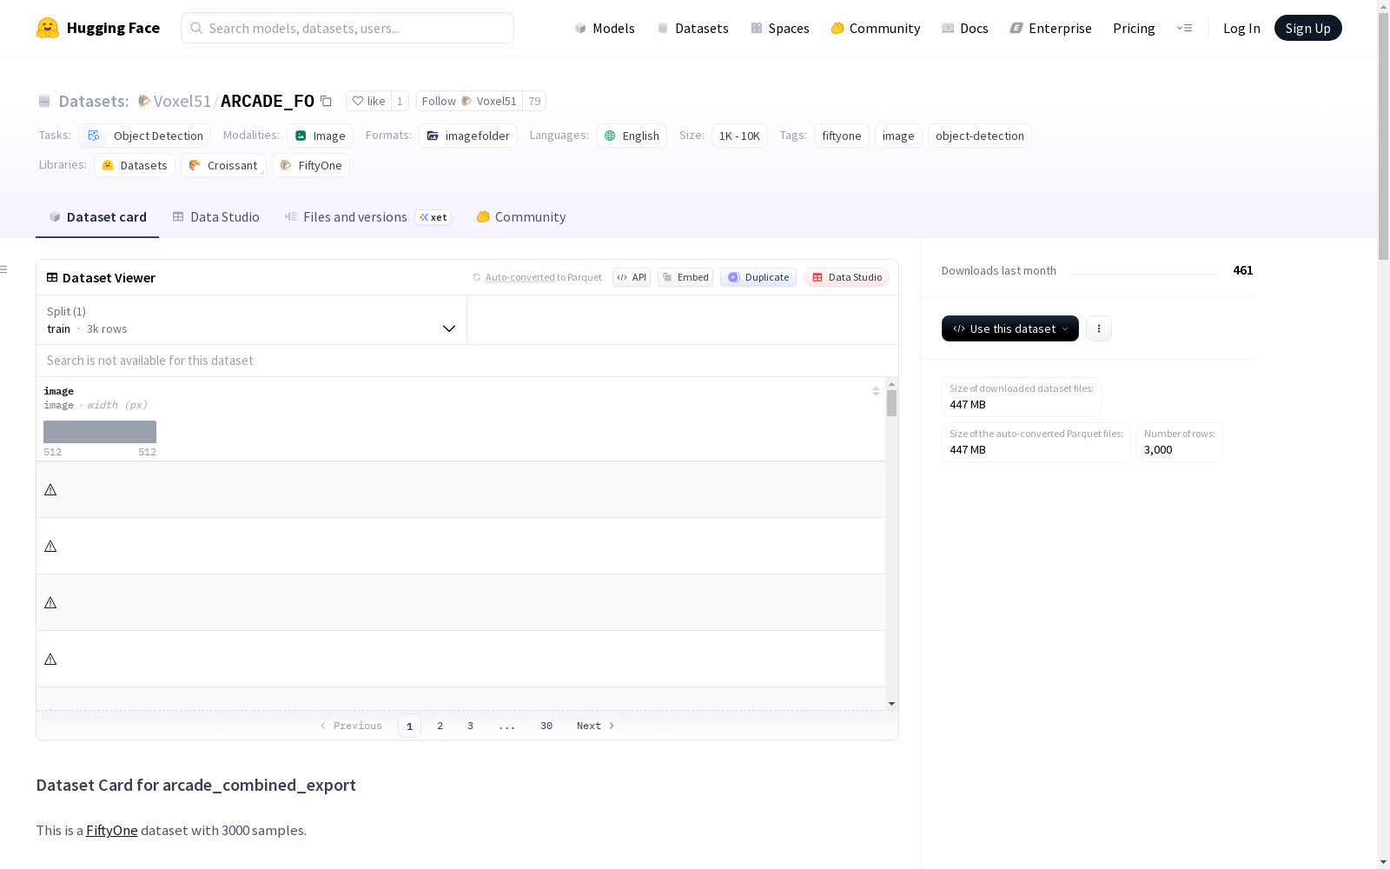Open the Use this dataset dropdown
Image resolution: width=1390 pixels, height=869 pixels.
[x=1010, y=328]
